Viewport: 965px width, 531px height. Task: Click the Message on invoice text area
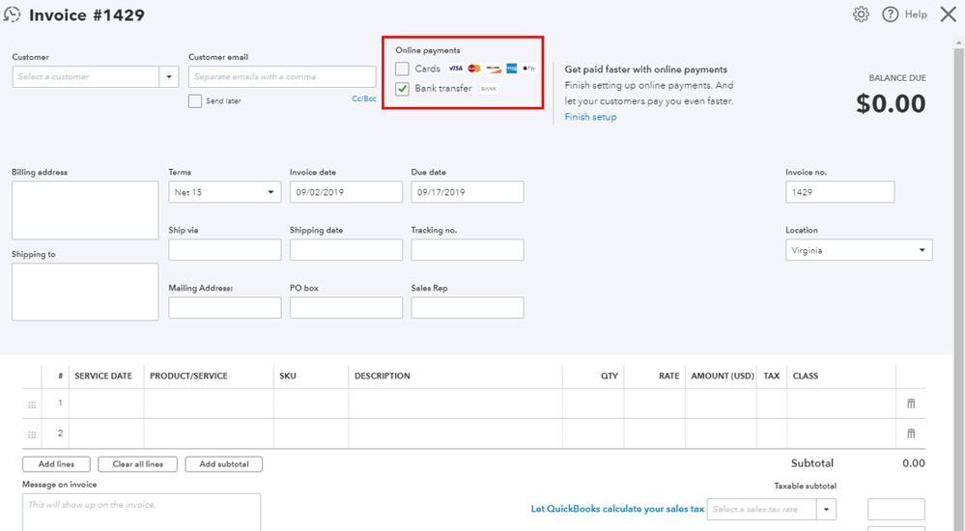(142, 512)
